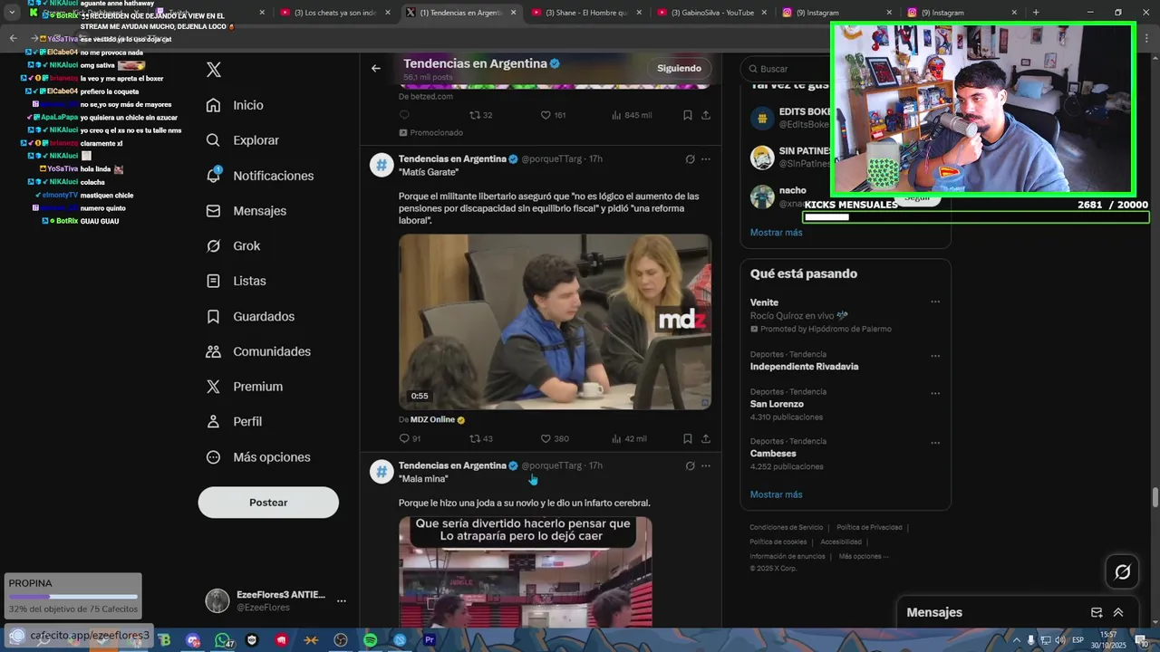Open Comunidades in the sidebar
1160x652 pixels.
(x=258, y=351)
